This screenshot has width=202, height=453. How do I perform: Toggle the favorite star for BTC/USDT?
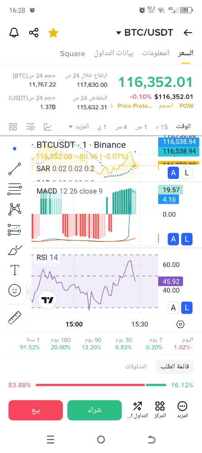coord(53,33)
